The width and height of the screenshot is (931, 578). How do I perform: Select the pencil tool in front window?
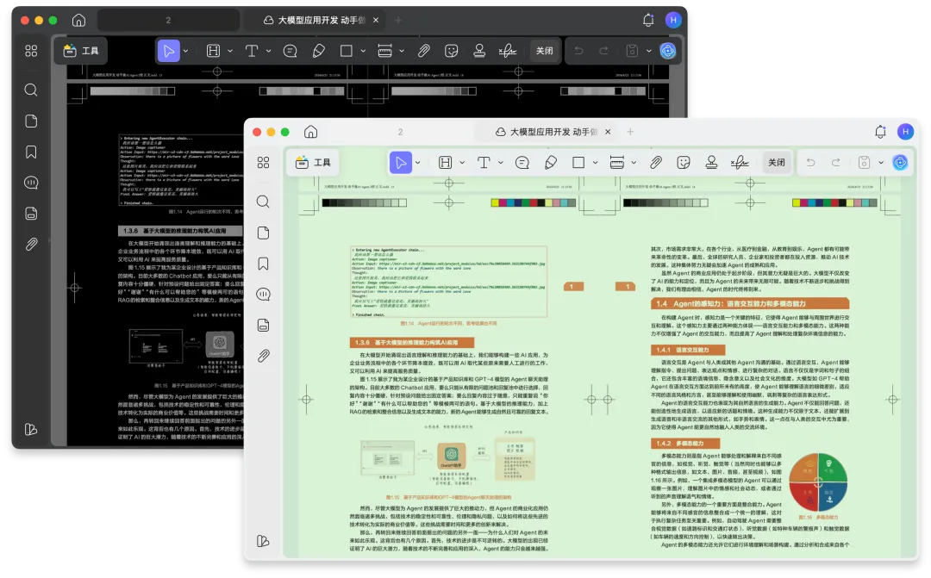tap(550, 163)
